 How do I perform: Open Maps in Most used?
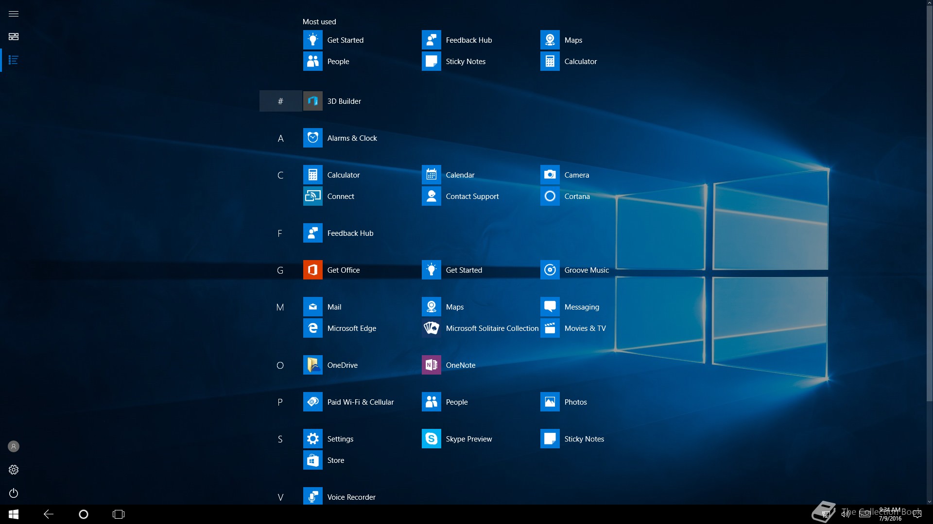pos(561,40)
